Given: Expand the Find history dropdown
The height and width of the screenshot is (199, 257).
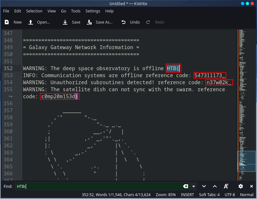Looking at the screenshot, I should (x=193, y=186).
